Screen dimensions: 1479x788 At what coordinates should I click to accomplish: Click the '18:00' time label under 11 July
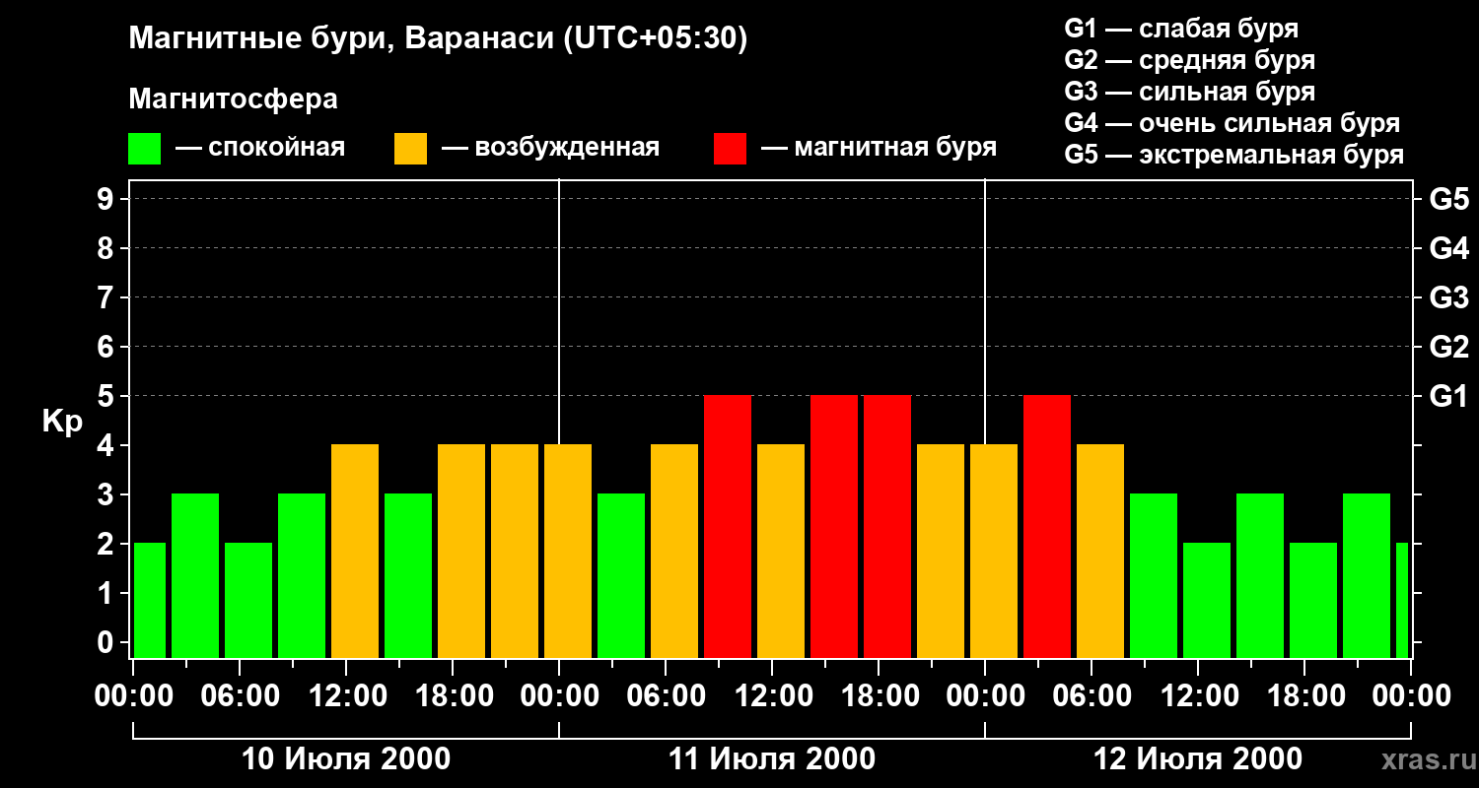click(879, 696)
